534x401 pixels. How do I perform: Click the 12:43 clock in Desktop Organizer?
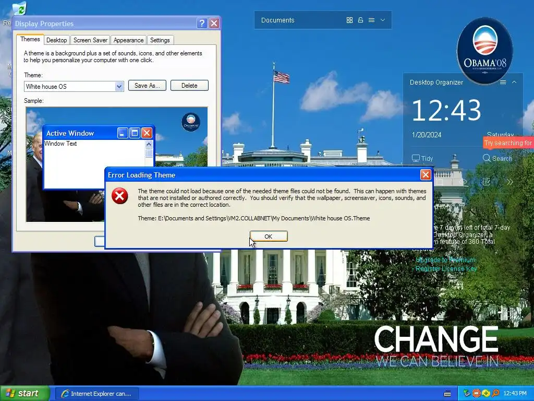pyautogui.click(x=446, y=110)
